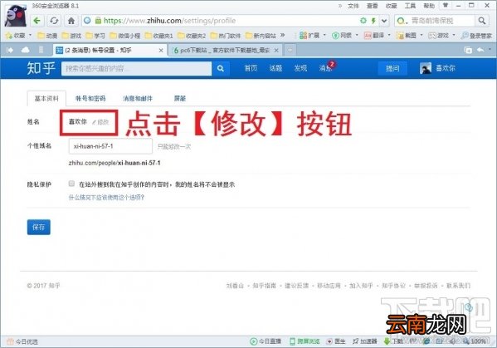This screenshot has height=348, width=497.
Task: Switch to the 屏蔽 tab
Action: tap(180, 99)
